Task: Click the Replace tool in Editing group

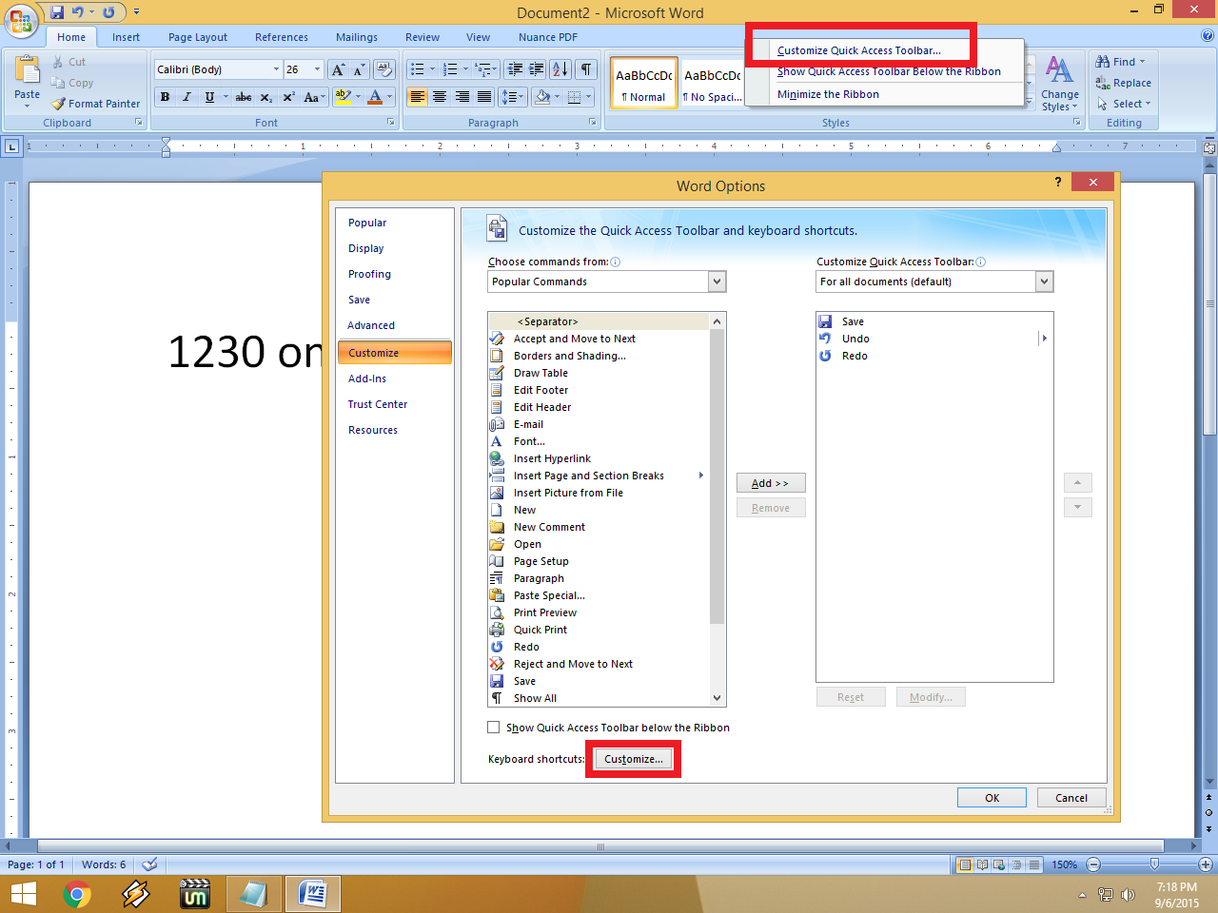Action: click(1123, 83)
